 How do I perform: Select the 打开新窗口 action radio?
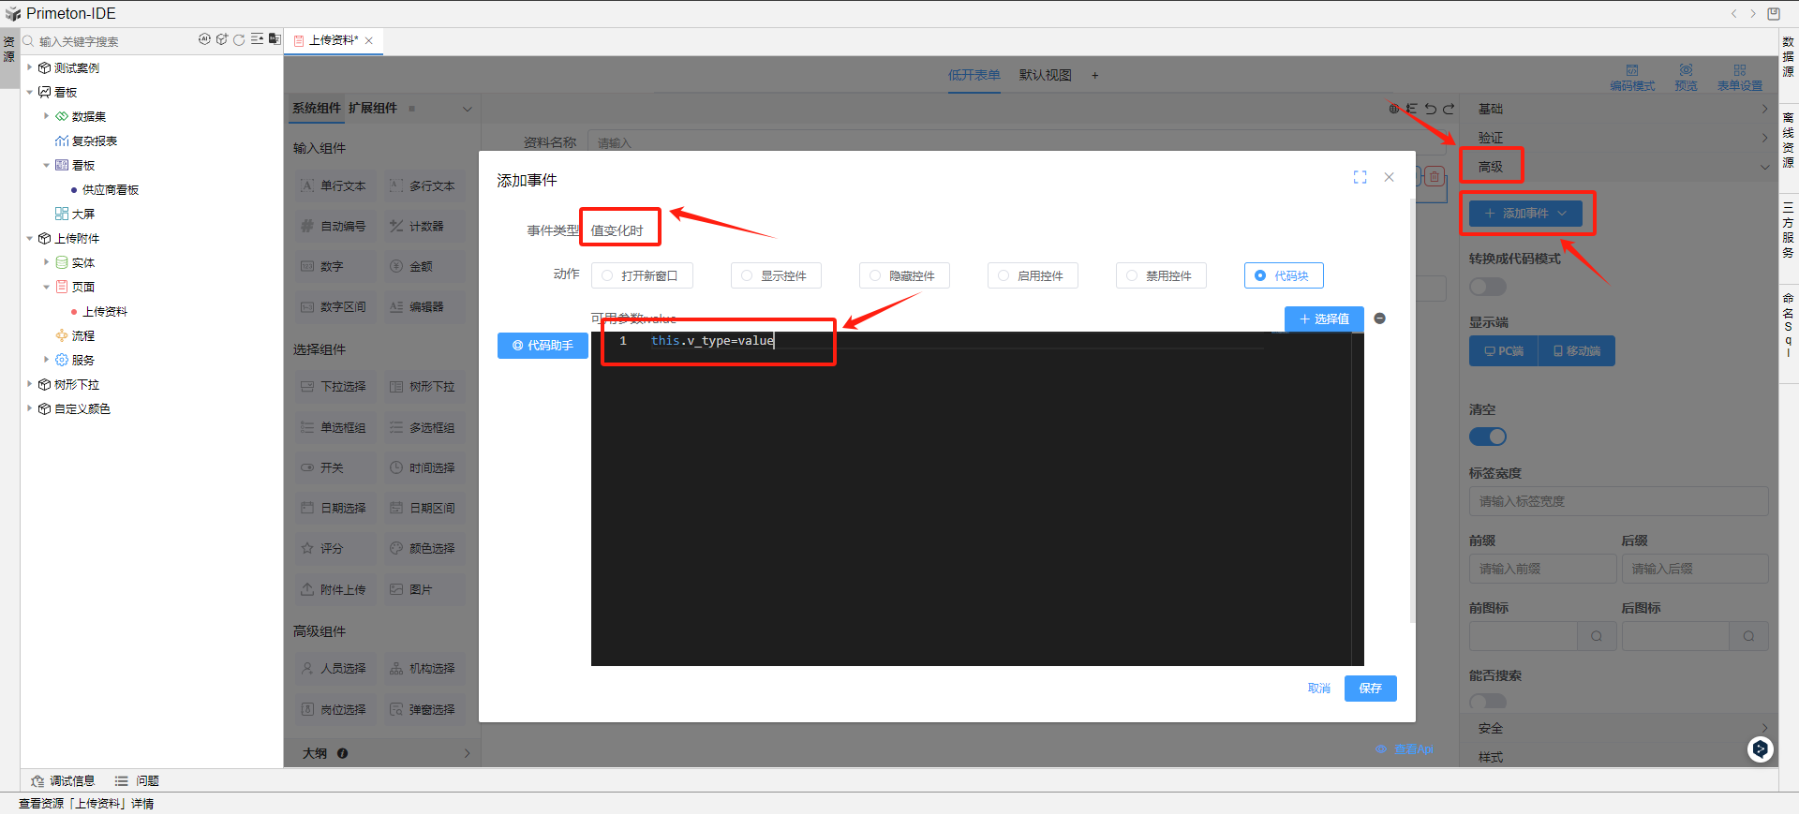coord(608,275)
